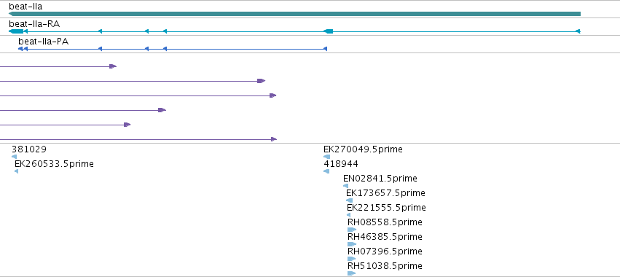Select the RH07396.5prime arrow glyph

click(352, 259)
